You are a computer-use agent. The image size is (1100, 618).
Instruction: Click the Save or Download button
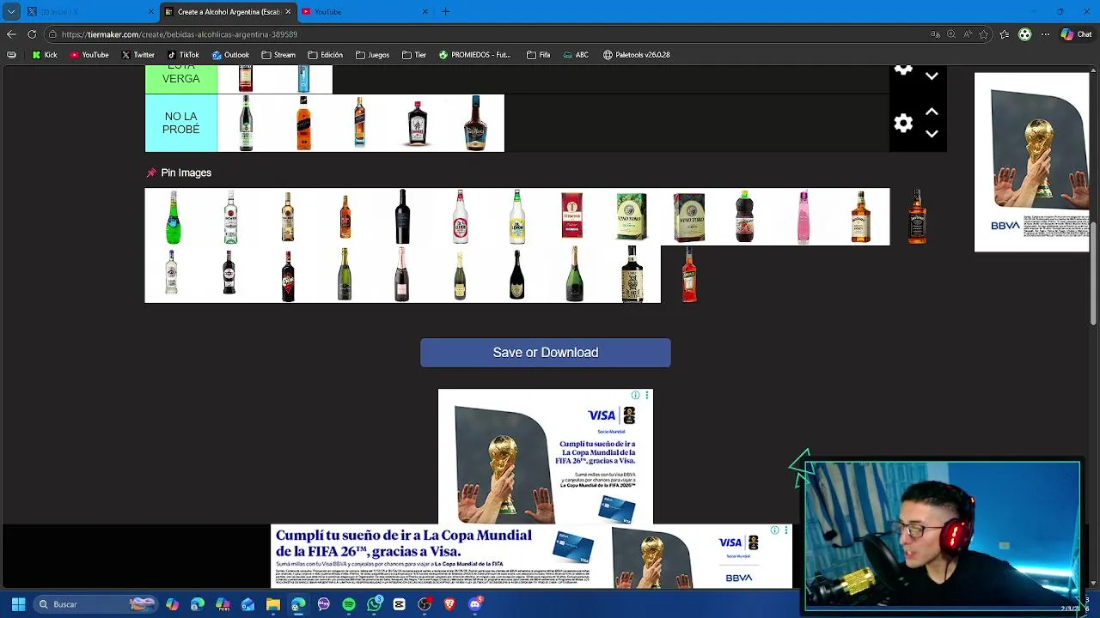point(545,353)
